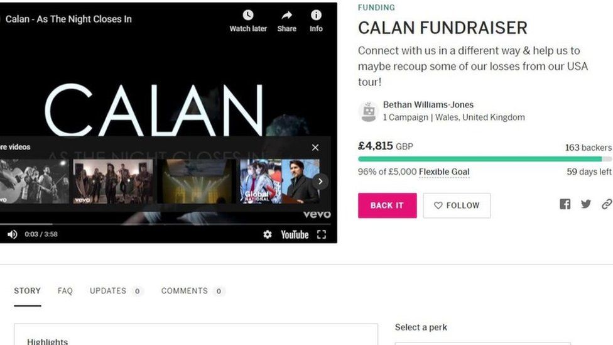This screenshot has width=613, height=345.
Task: Advance more videos with next arrow
Action: tap(320, 182)
